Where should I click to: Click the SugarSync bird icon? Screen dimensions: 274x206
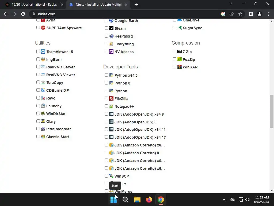click(x=180, y=28)
